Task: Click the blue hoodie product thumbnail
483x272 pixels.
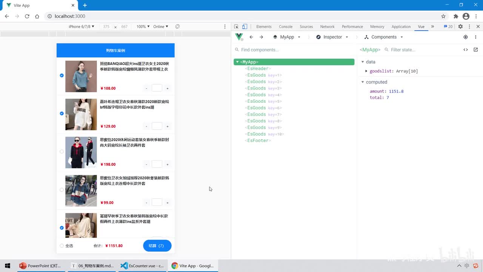Action: 81,76
